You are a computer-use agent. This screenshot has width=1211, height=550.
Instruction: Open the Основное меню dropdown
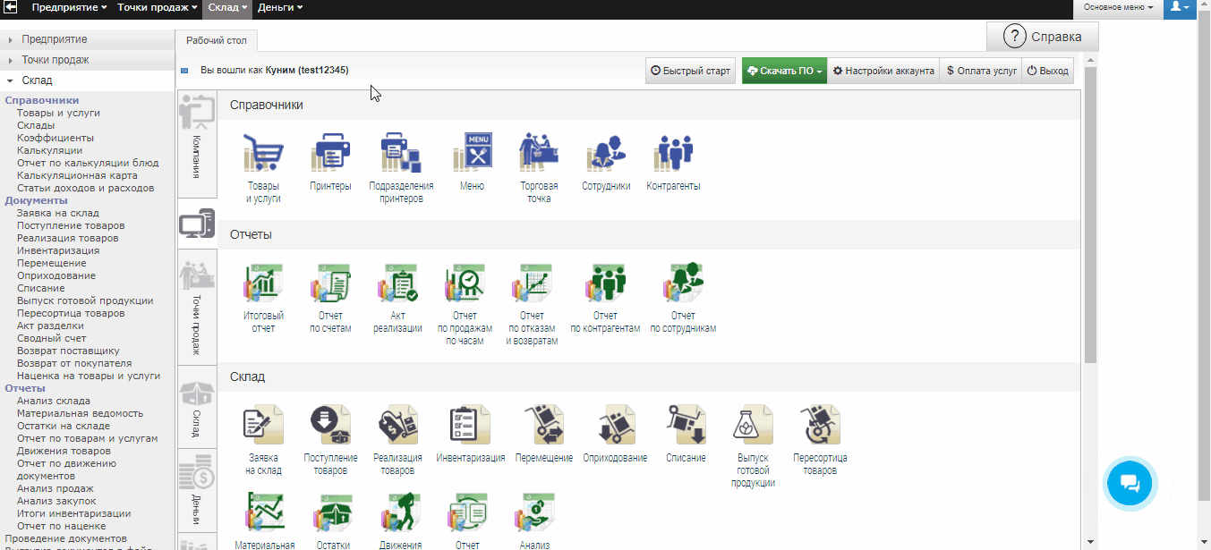[x=1118, y=7]
